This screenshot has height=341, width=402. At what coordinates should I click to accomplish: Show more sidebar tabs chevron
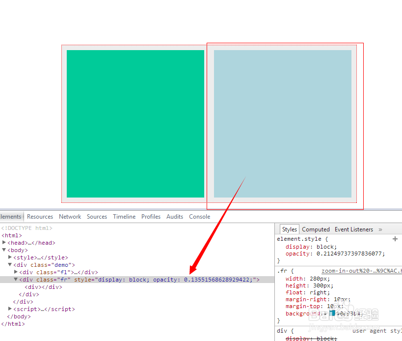[x=380, y=229]
